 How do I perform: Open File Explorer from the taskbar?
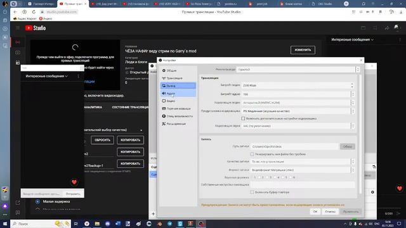(97, 224)
